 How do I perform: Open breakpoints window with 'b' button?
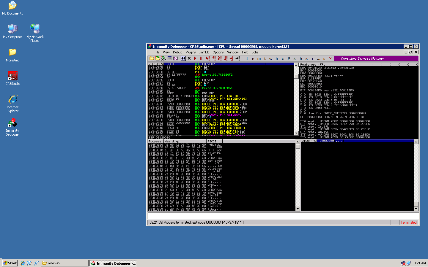click(x=300, y=58)
